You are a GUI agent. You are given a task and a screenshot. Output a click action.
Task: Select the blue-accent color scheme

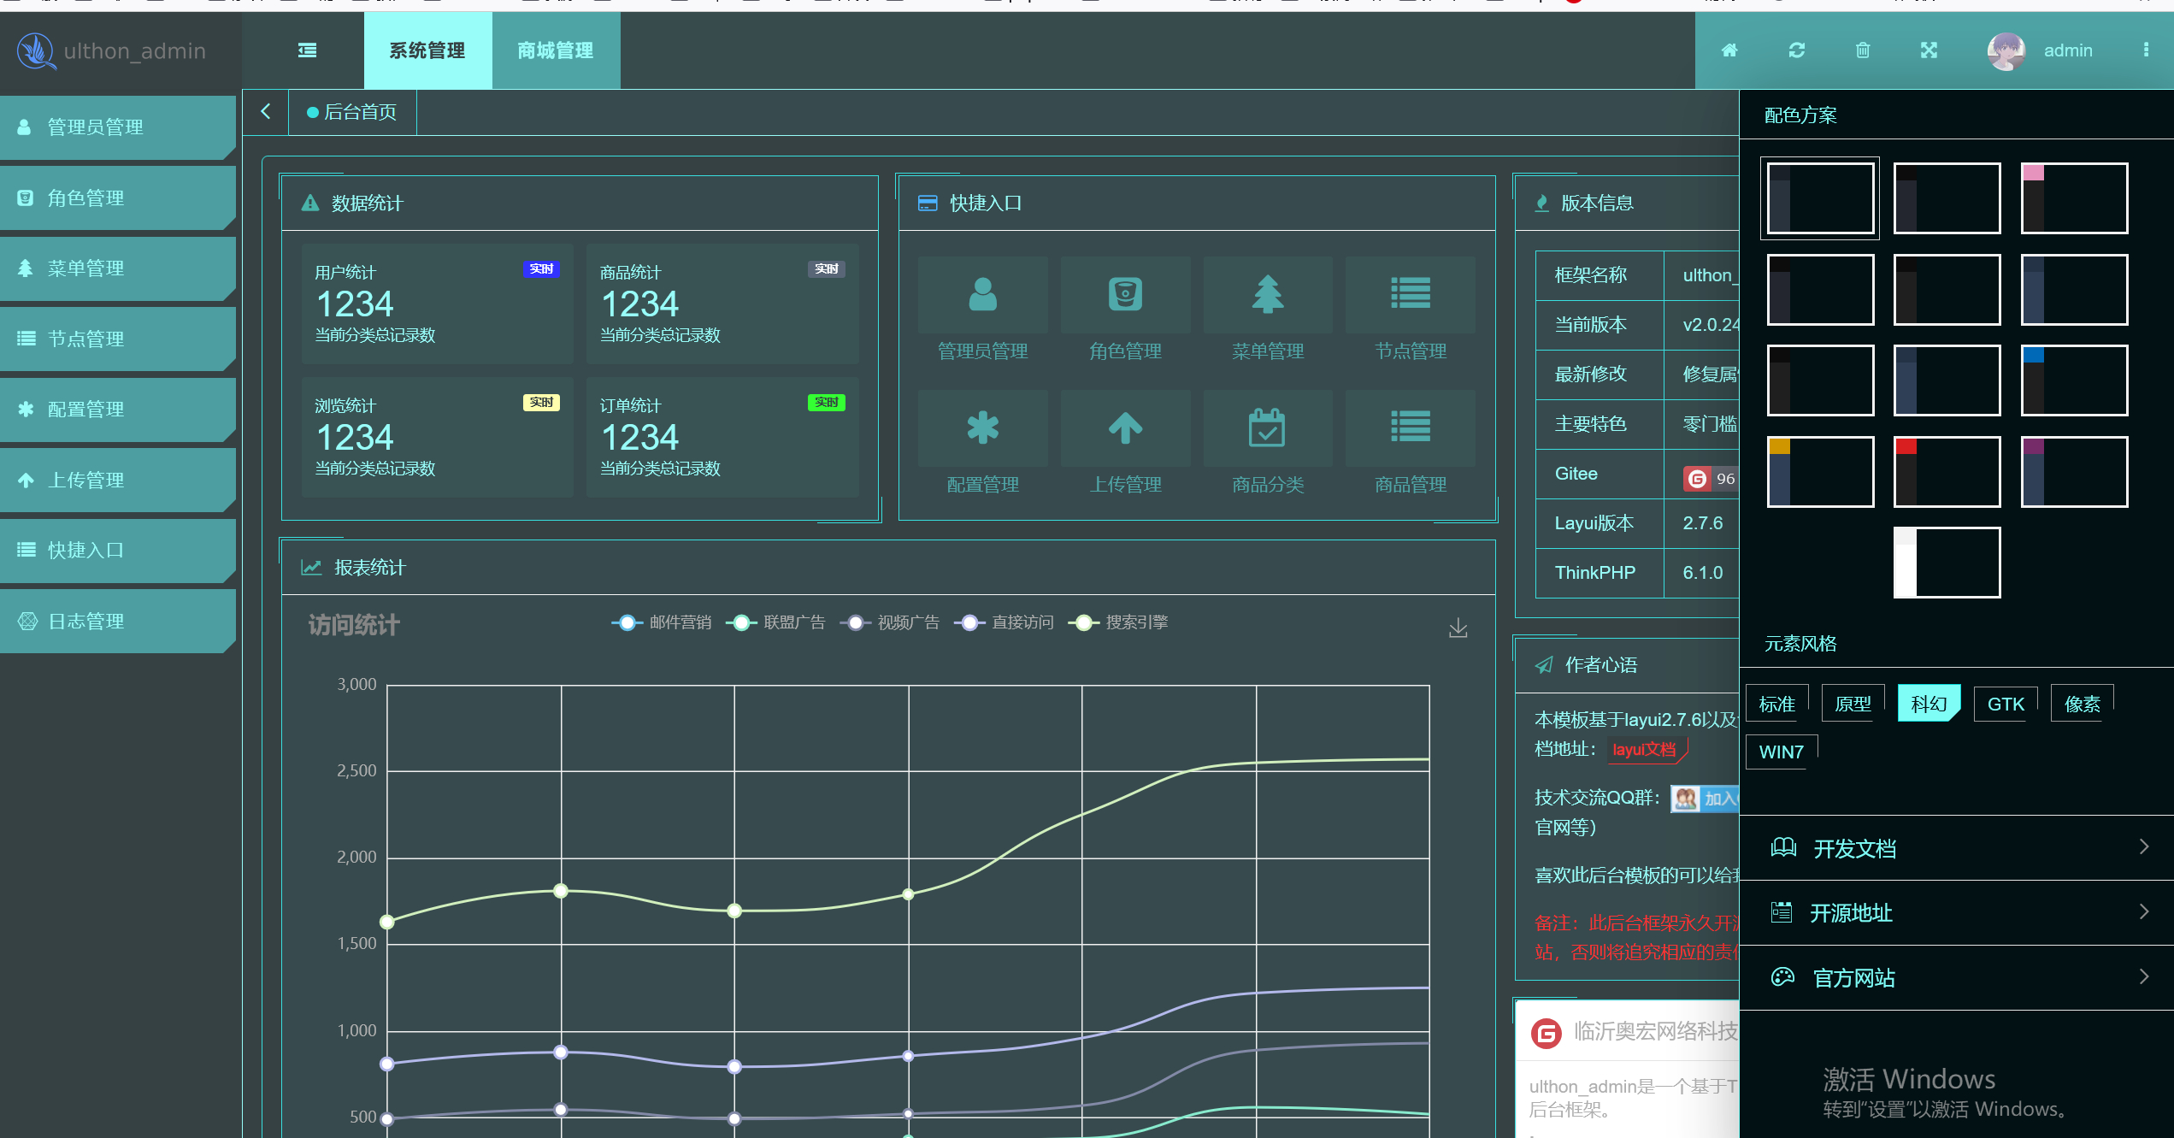pyautogui.click(x=2075, y=380)
